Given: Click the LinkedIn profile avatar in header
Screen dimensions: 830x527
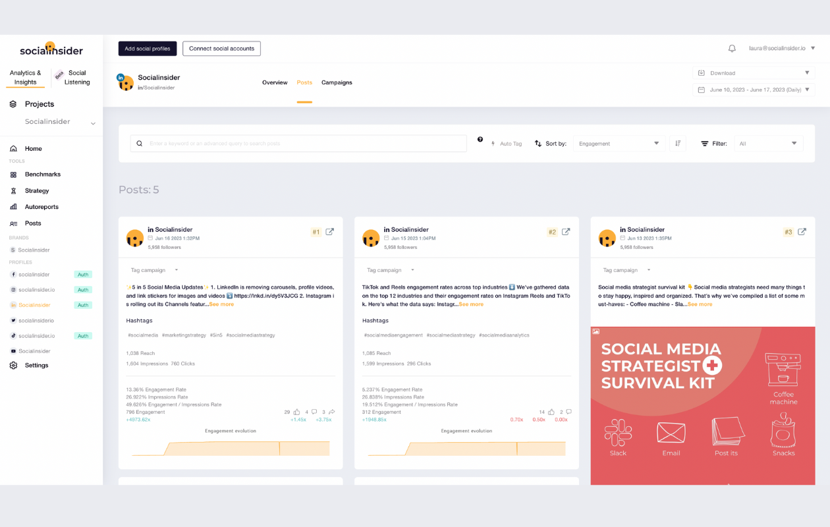Looking at the screenshot, I should click(125, 82).
